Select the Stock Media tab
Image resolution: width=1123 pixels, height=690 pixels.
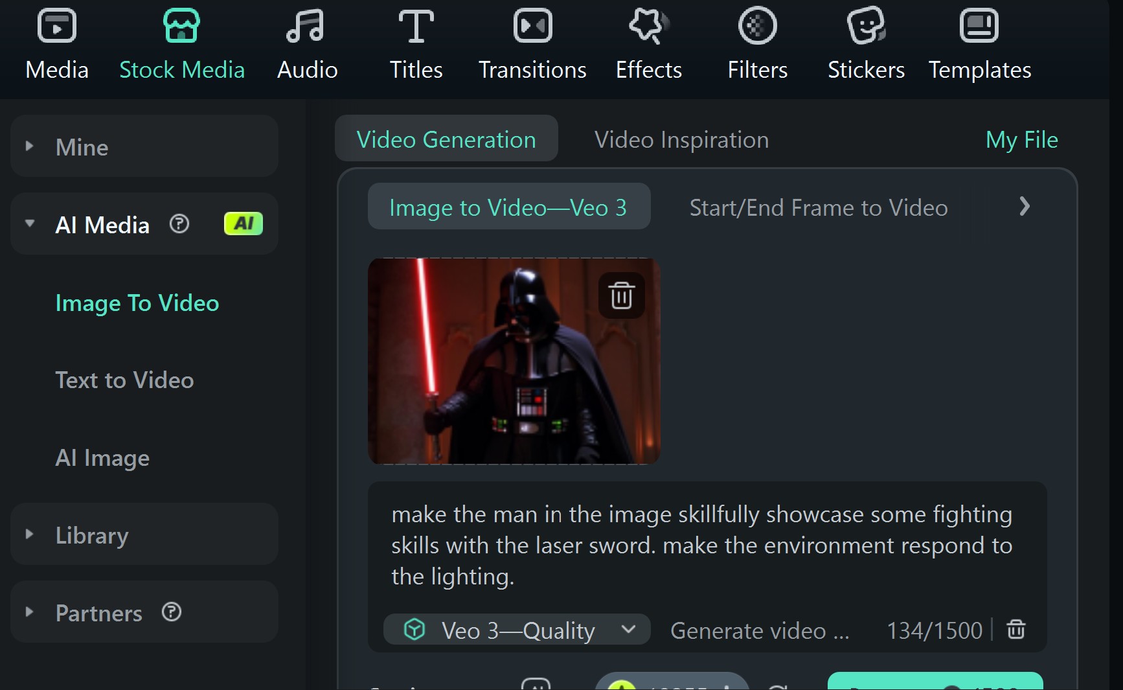click(182, 45)
